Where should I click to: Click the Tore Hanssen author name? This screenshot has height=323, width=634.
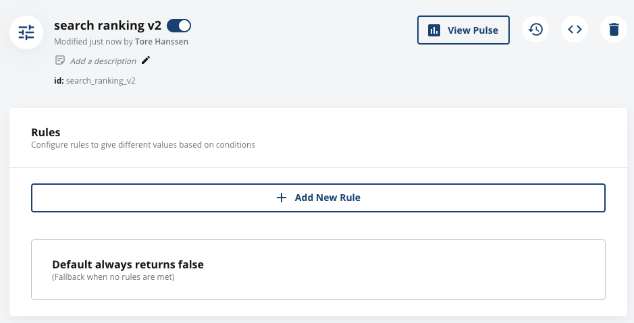(x=163, y=42)
